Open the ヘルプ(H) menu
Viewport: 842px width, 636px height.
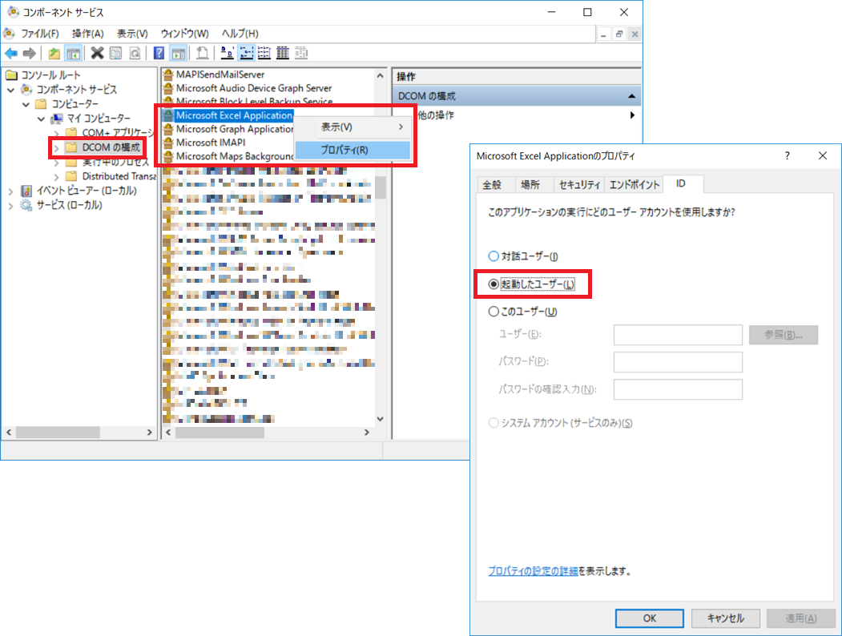[240, 34]
